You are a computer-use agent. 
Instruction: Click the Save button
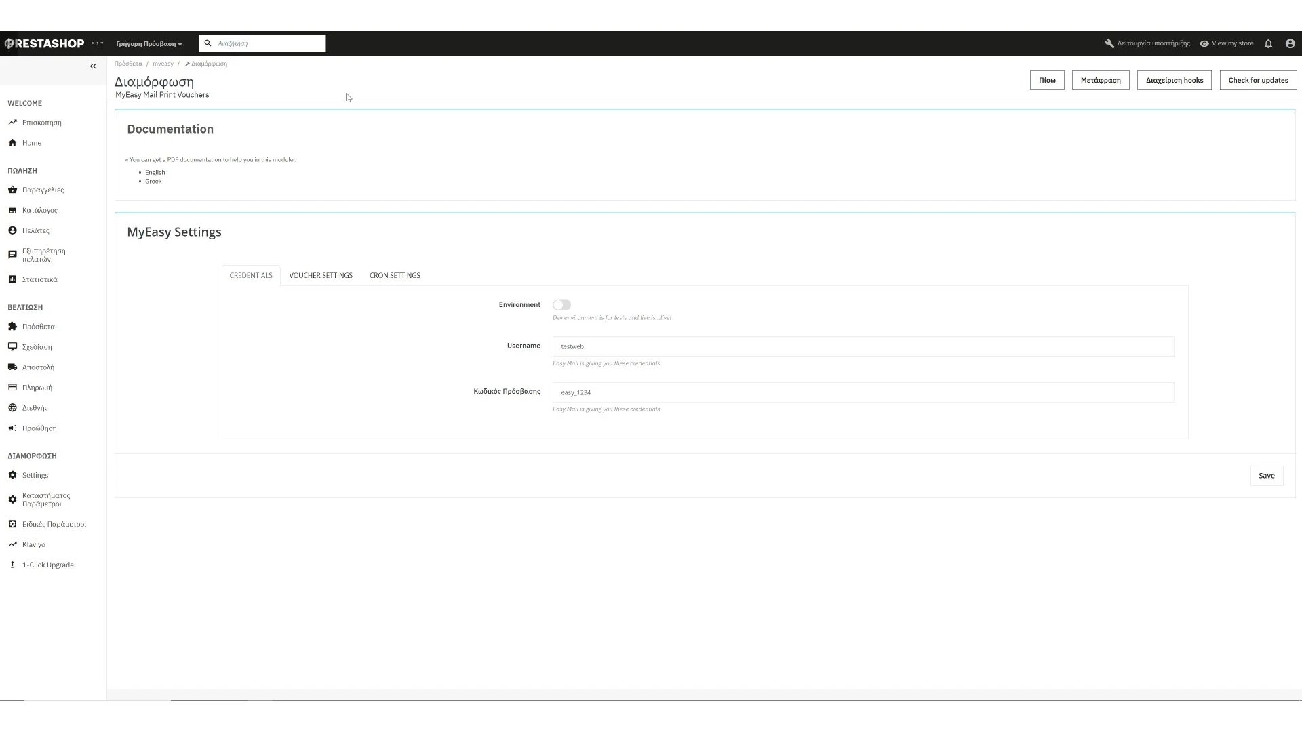[x=1266, y=476]
